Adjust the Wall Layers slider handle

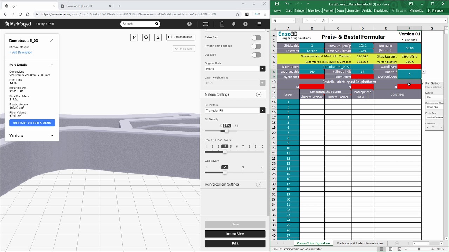[225, 173]
